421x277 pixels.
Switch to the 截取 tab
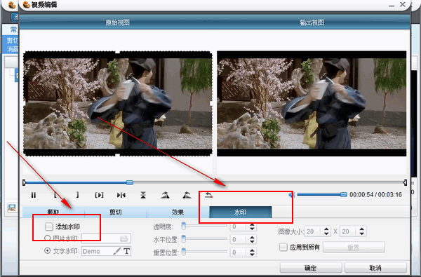(x=53, y=212)
